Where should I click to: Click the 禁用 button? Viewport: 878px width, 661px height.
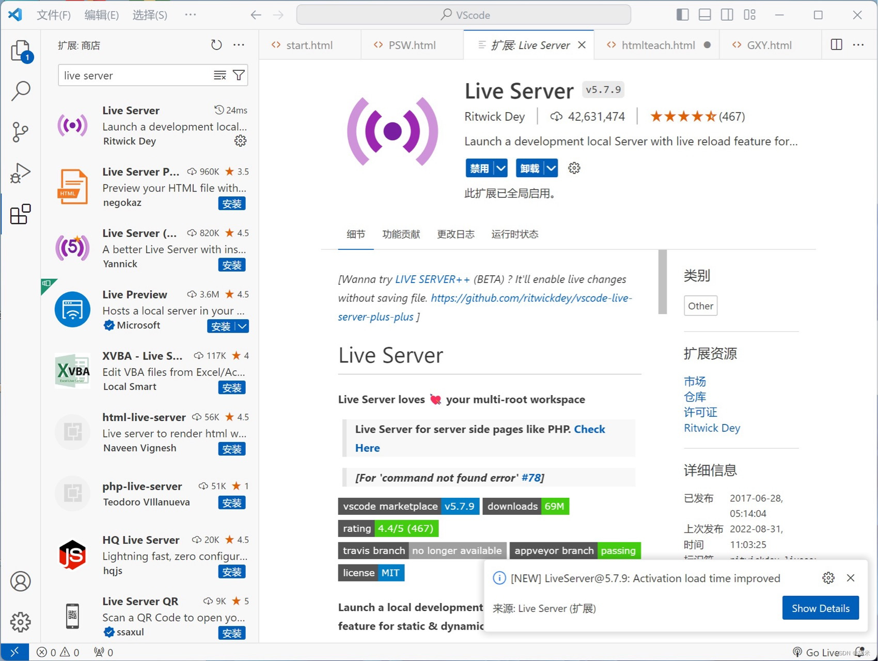(479, 168)
